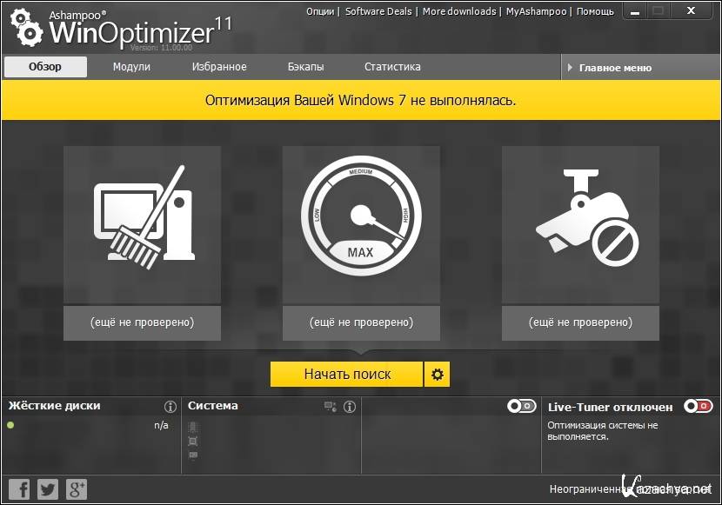Toggle the white switch left of Live-Tuner
This screenshot has height=505, width=722.
pyautogui.click(x=521, y=406)
